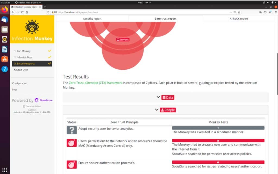Go to browser home page icon
Image resolution: width=278 pixels, height=174 pixels.
27,12
